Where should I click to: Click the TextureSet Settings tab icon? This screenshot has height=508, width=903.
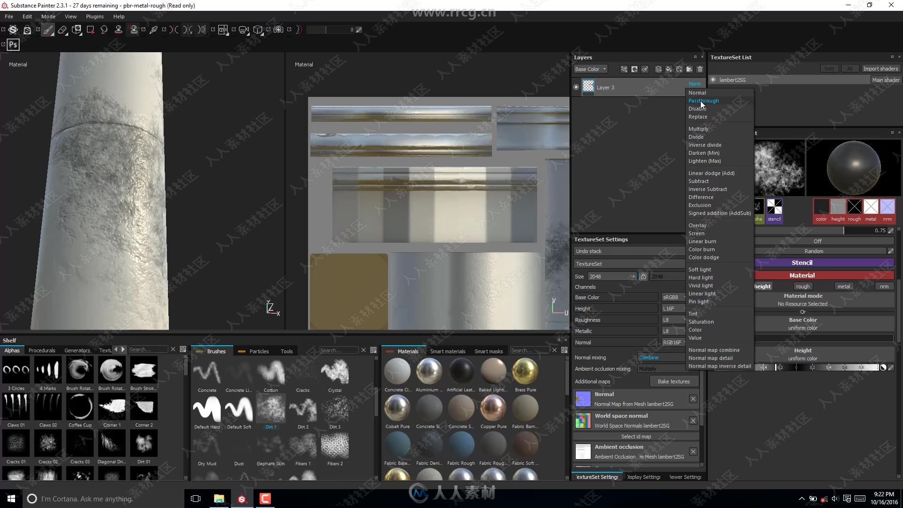(597, 476)
